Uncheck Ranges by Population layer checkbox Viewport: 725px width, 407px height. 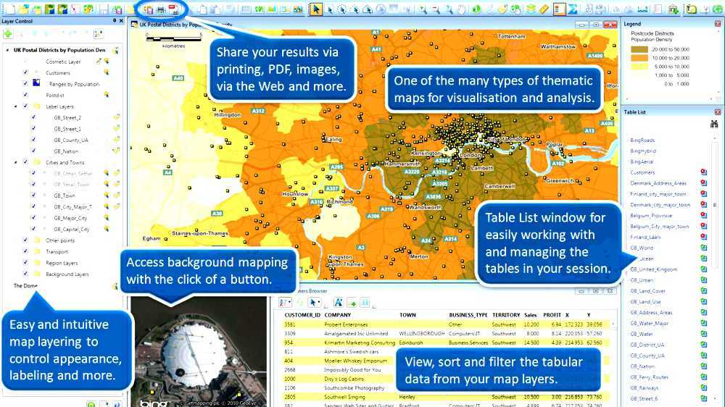(25, 83)
